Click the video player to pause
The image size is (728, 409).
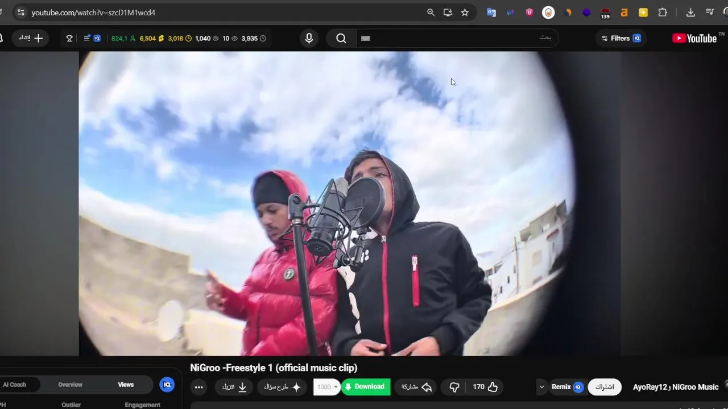(x=349, y=203)
